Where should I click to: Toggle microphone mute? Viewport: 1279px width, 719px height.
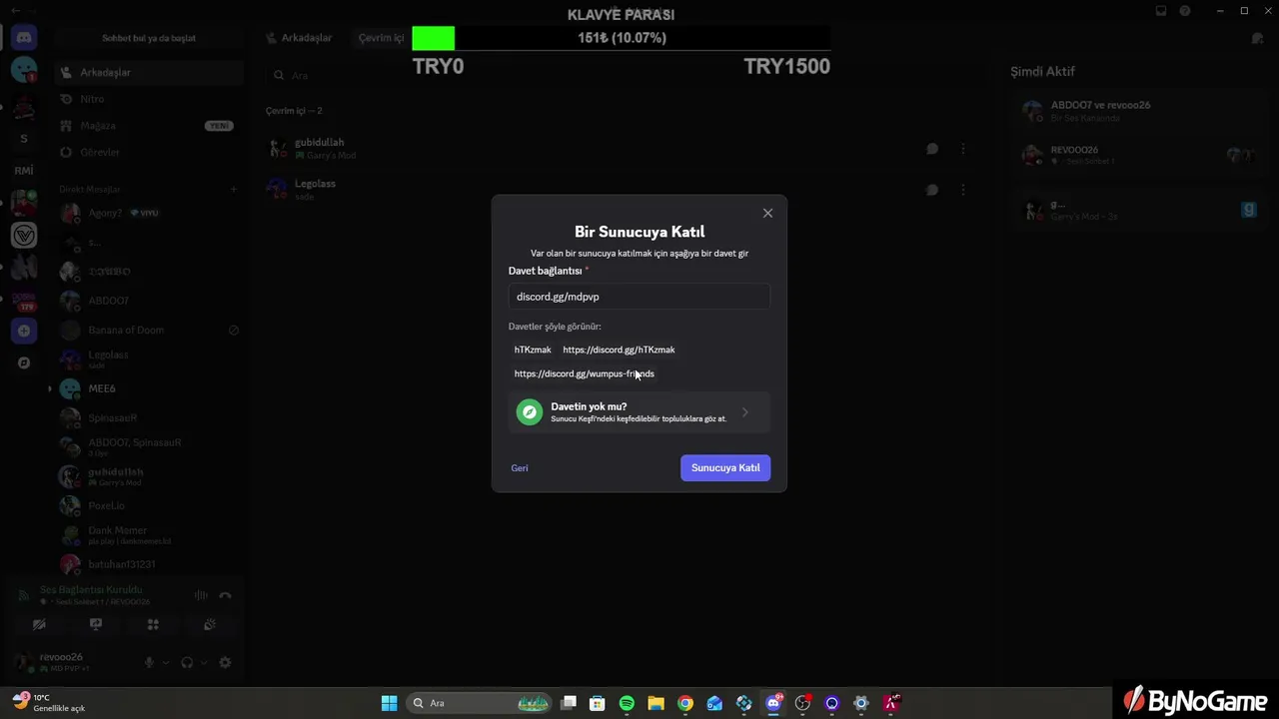(149, 662)
